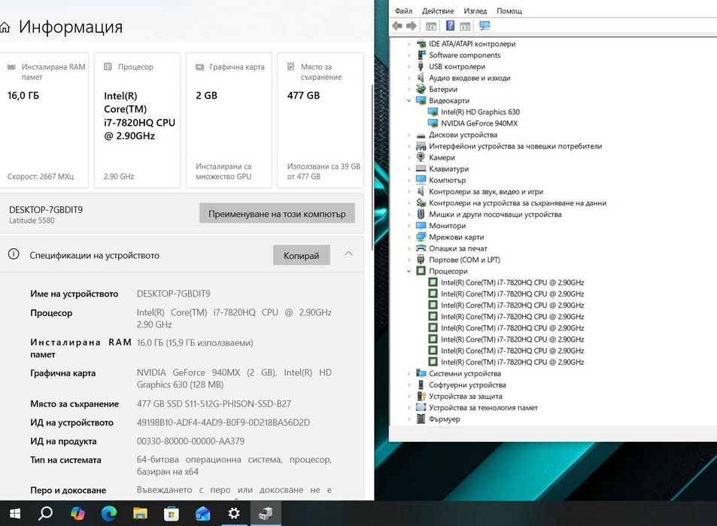Click the Forward arrow in Device Manager toolbar
717x526 pixels.
click(411, 26)
